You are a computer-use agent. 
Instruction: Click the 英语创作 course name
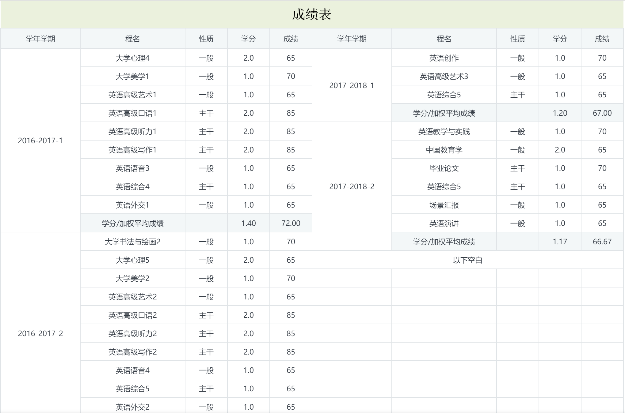click(444, 58)
